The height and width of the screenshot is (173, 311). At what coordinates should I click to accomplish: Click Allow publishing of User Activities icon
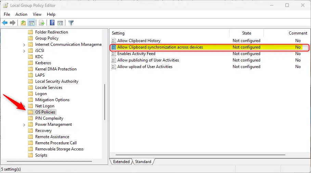pos(114,60)
